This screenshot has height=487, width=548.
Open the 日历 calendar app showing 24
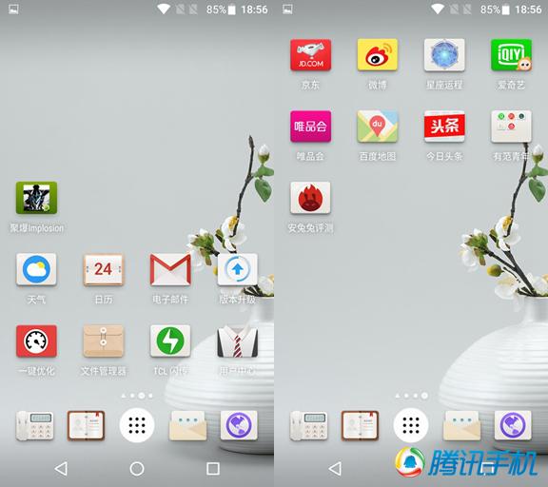pyautogui.click(x=103, y=269)
